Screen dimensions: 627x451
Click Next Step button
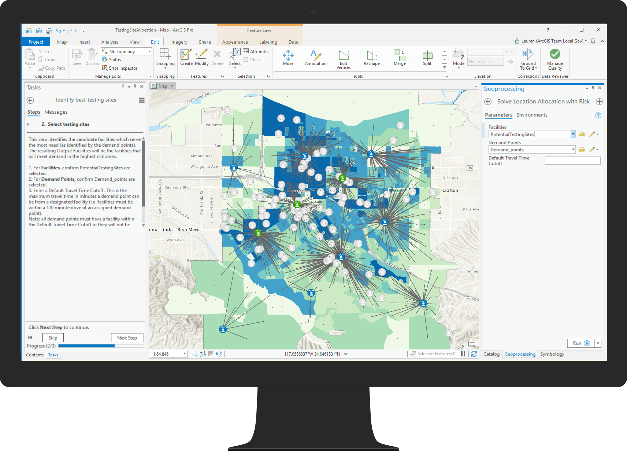coord(127,338)
